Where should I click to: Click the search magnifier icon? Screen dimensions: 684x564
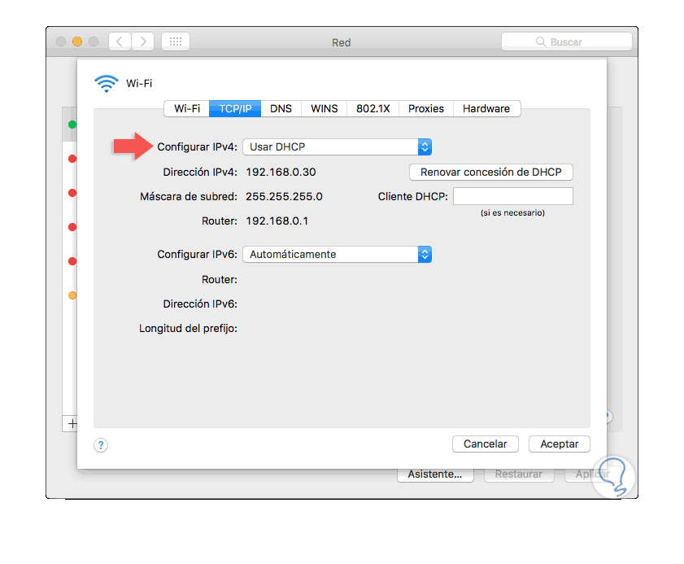click(541, 42)
